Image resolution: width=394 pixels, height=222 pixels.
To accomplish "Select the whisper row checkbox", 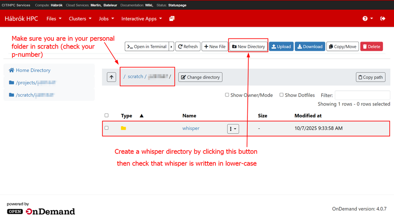I will coord(106,128).
